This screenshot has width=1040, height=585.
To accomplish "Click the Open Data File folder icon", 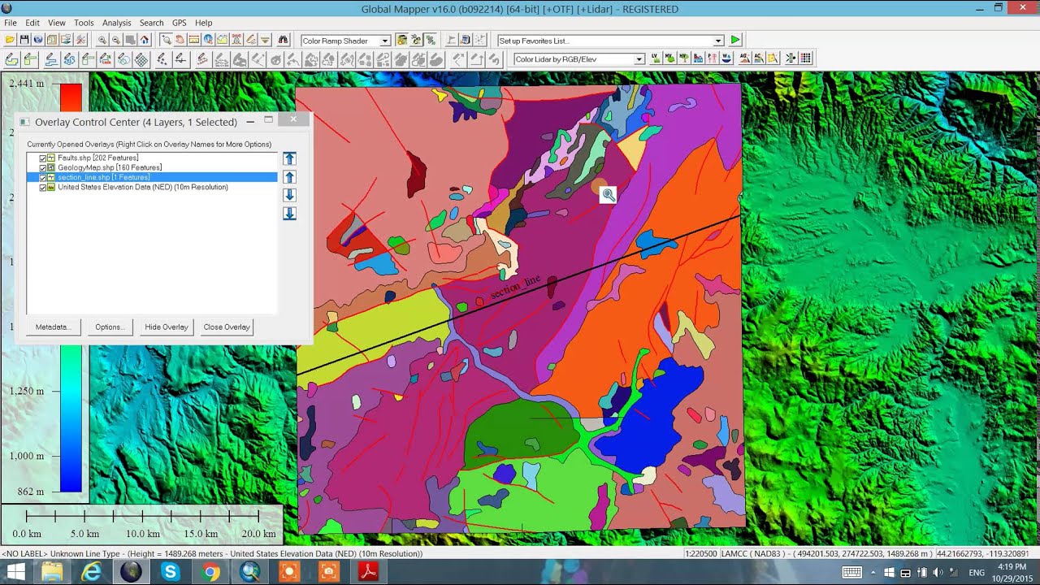I will [x=10, y=40].
